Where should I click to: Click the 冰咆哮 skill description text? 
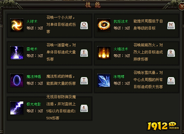148,80
